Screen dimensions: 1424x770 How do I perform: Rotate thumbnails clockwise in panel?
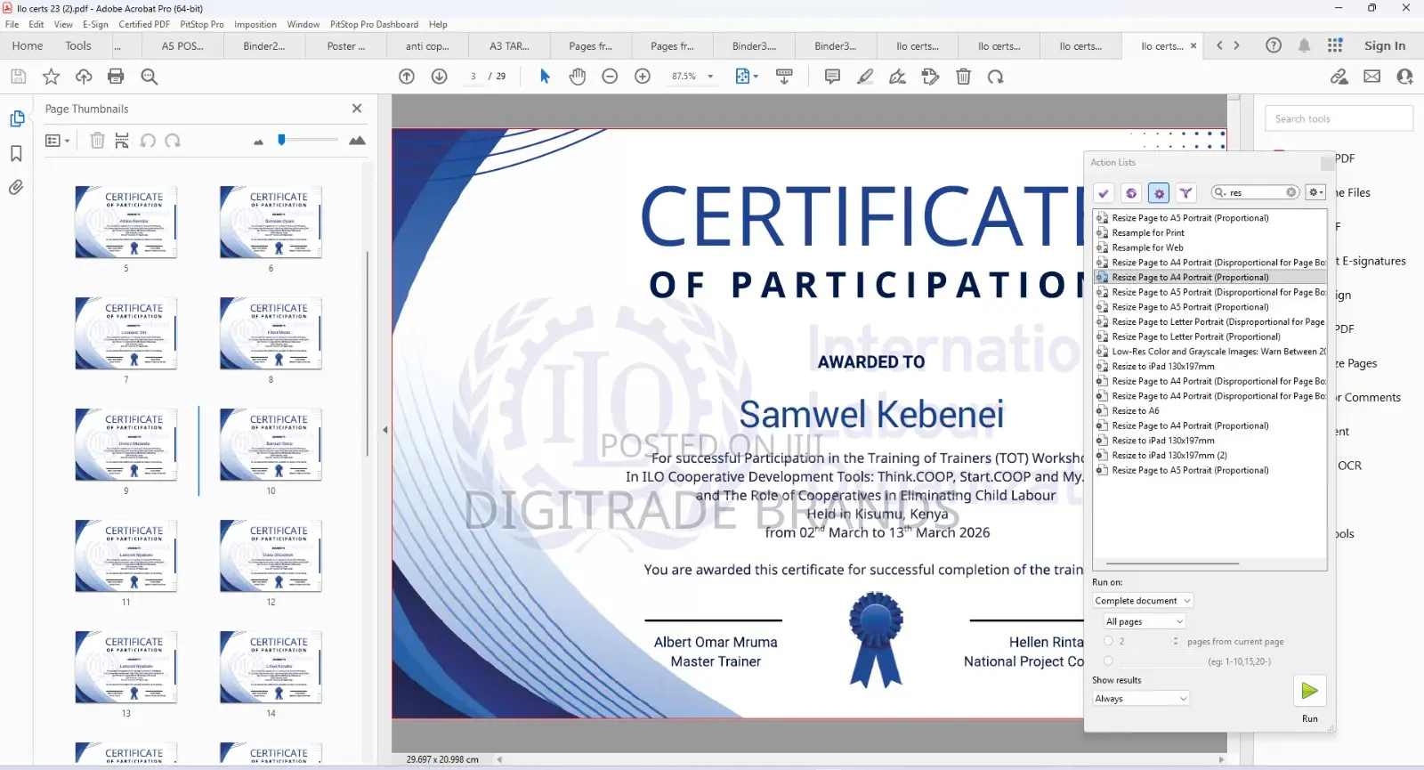173,141
